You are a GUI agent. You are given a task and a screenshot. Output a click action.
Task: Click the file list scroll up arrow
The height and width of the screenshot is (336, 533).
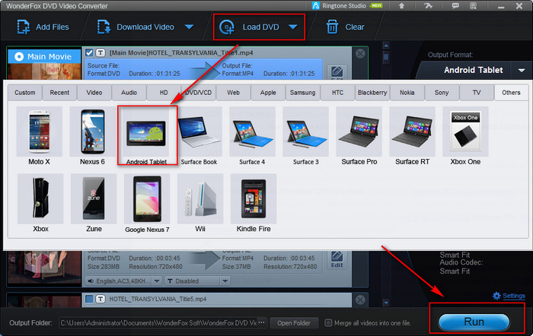click(x=386, y=46)
